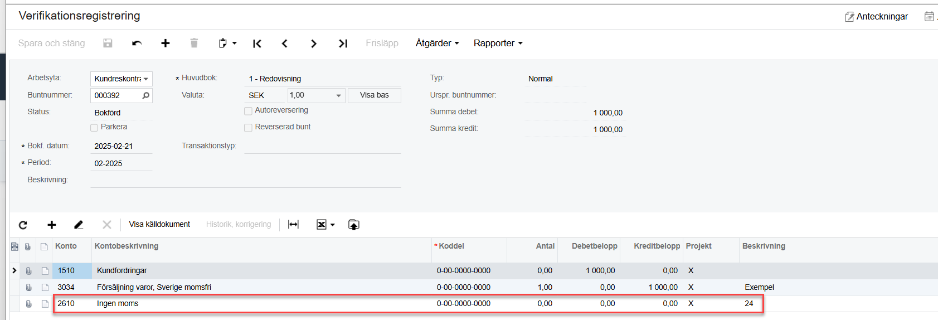Add new record with top plus icon
Viewport: 938px width, 320px height.
pos(166,43)
